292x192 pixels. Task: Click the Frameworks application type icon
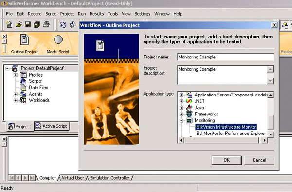[x=189, y=114]
